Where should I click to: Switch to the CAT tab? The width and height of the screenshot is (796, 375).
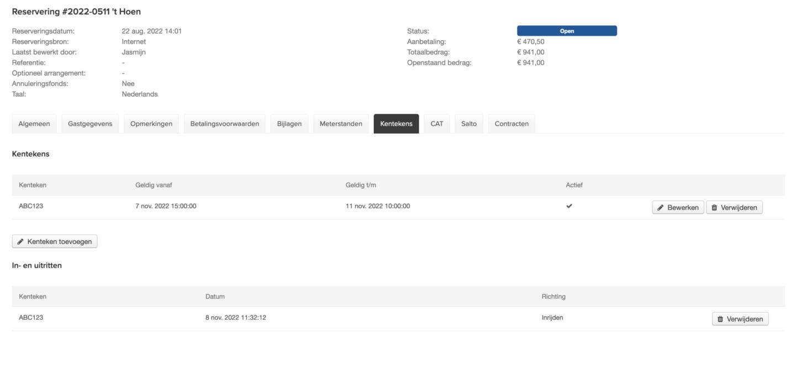tap(437, 124)
